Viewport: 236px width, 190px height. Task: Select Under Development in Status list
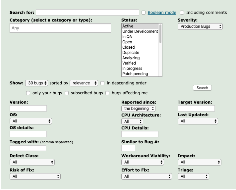pos(140,31)
